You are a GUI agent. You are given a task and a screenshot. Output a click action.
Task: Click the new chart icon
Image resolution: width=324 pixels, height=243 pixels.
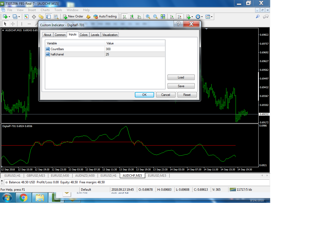click(5, 16)
